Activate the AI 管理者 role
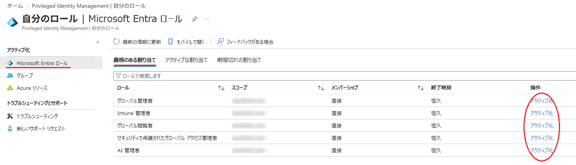The image size is (576, 165). [x=542, y=150]
